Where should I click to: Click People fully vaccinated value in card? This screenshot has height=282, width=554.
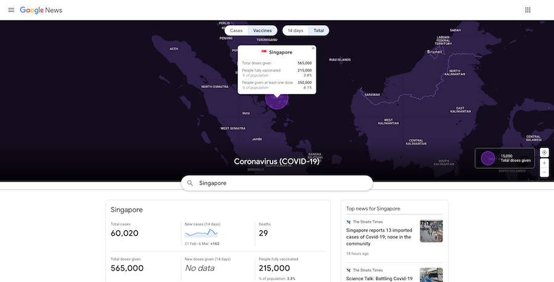274,268
